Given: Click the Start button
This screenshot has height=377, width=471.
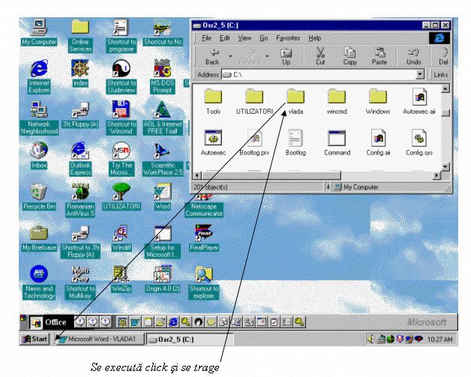Looking at the screenshot, I should pyautogui.click(x=35, y=339).
